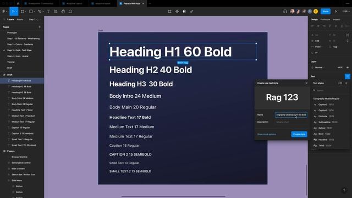The width and height of the screenshot is (352, 198).
Task: Select 'Body Intro 24 Medium' layer
Action: [22, 98]
